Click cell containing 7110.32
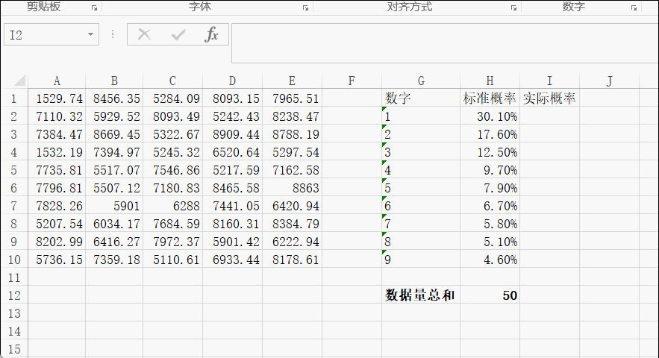 click(x=57, y=116)
